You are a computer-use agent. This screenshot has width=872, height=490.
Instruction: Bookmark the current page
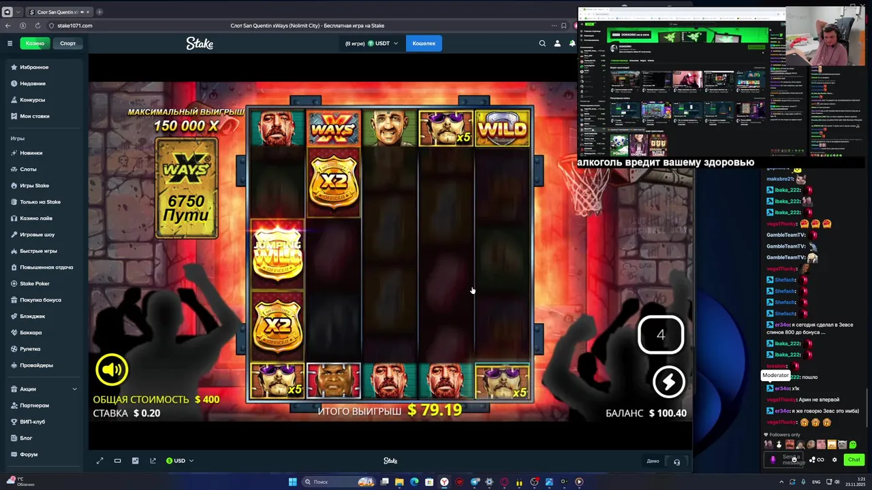563,26
